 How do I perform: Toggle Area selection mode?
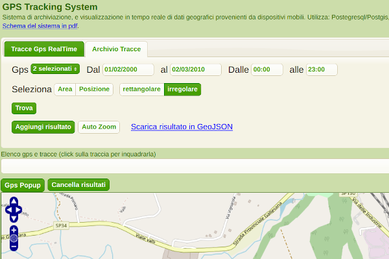click(x=65, y=90)
